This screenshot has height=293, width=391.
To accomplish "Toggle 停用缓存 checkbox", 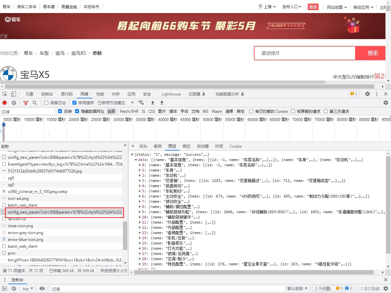I will [74, 103].
